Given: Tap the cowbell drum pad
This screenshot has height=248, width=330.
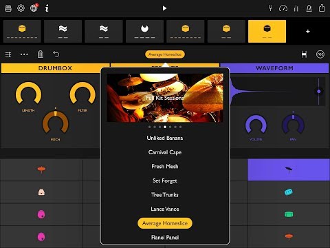Looking at the screenshot, I should tap(41, 192).
